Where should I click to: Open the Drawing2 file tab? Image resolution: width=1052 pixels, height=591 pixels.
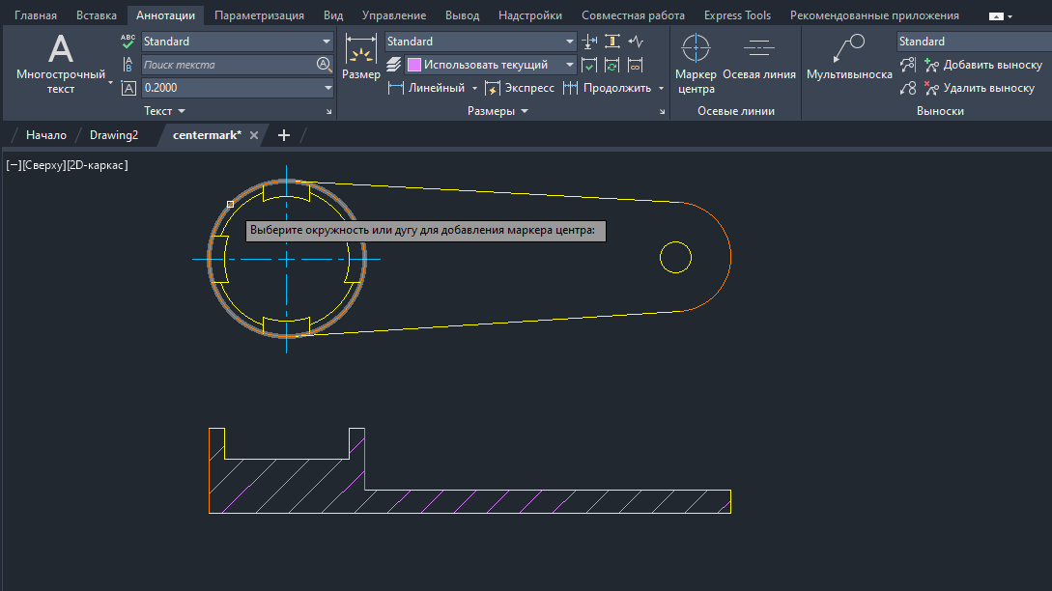(x=114, y=135)
